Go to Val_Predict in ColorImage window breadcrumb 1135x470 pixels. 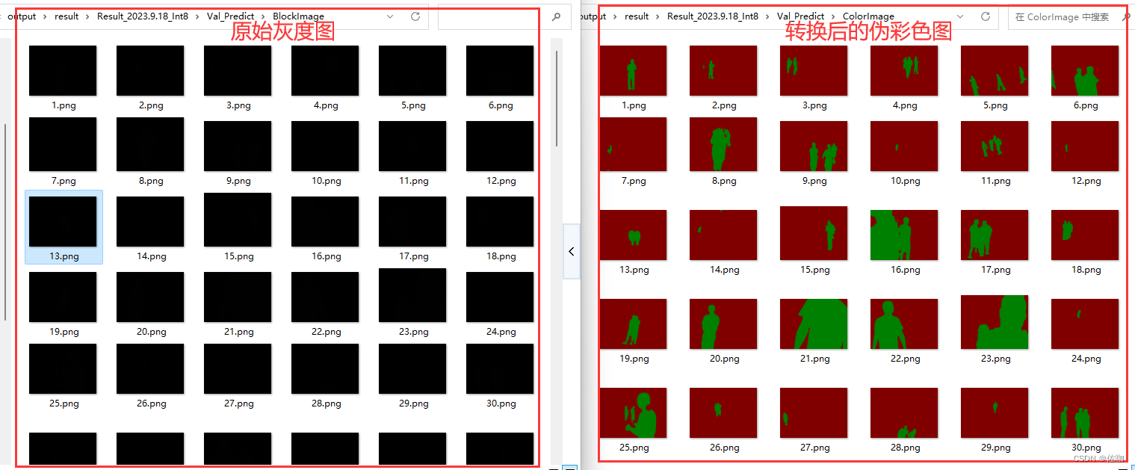click(800, 16)
